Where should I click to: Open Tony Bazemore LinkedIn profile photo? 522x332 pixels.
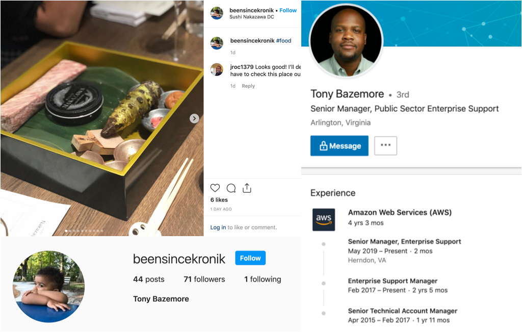[346, 40]
